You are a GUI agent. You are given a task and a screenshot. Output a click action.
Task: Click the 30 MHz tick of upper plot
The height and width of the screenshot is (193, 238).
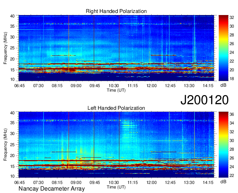[12, 37]
